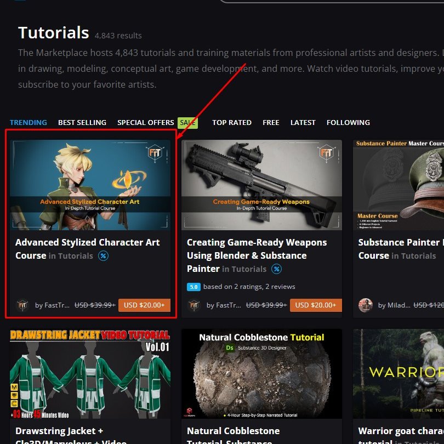This screenshot has height=444, width=444.
Task: Open FastTr... avatar on Game-Ready Weapons
Action: [x=194, y=305]
